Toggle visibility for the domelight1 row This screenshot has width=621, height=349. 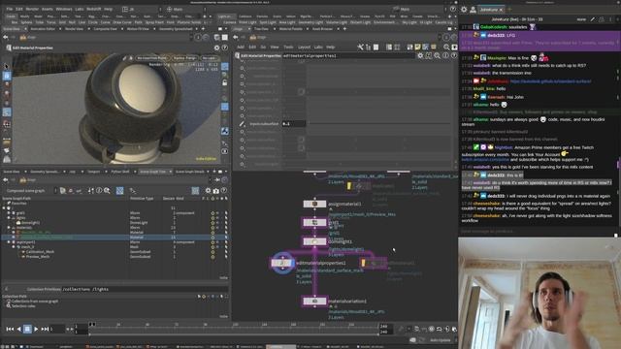click(212, 223)
